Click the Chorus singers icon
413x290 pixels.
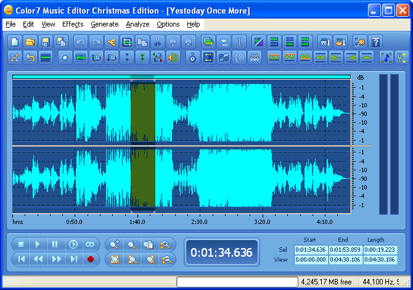click(x=255, y=57)
